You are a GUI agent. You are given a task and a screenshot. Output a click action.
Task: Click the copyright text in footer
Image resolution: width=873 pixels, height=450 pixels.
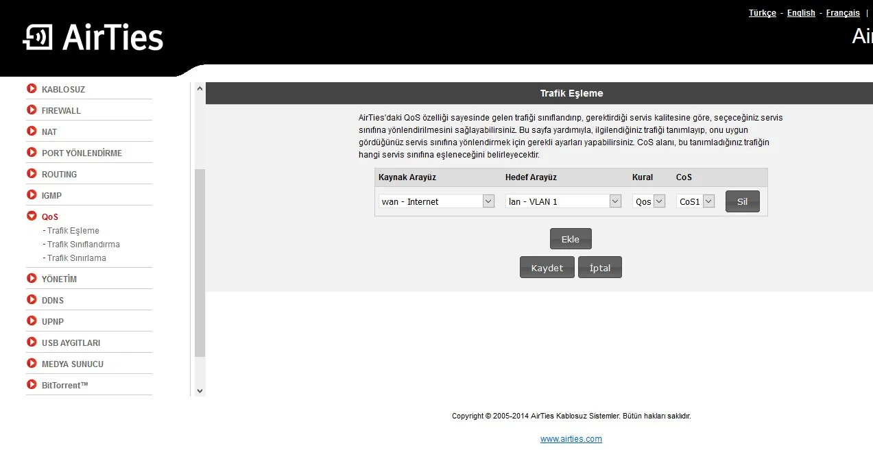point(571,416)
